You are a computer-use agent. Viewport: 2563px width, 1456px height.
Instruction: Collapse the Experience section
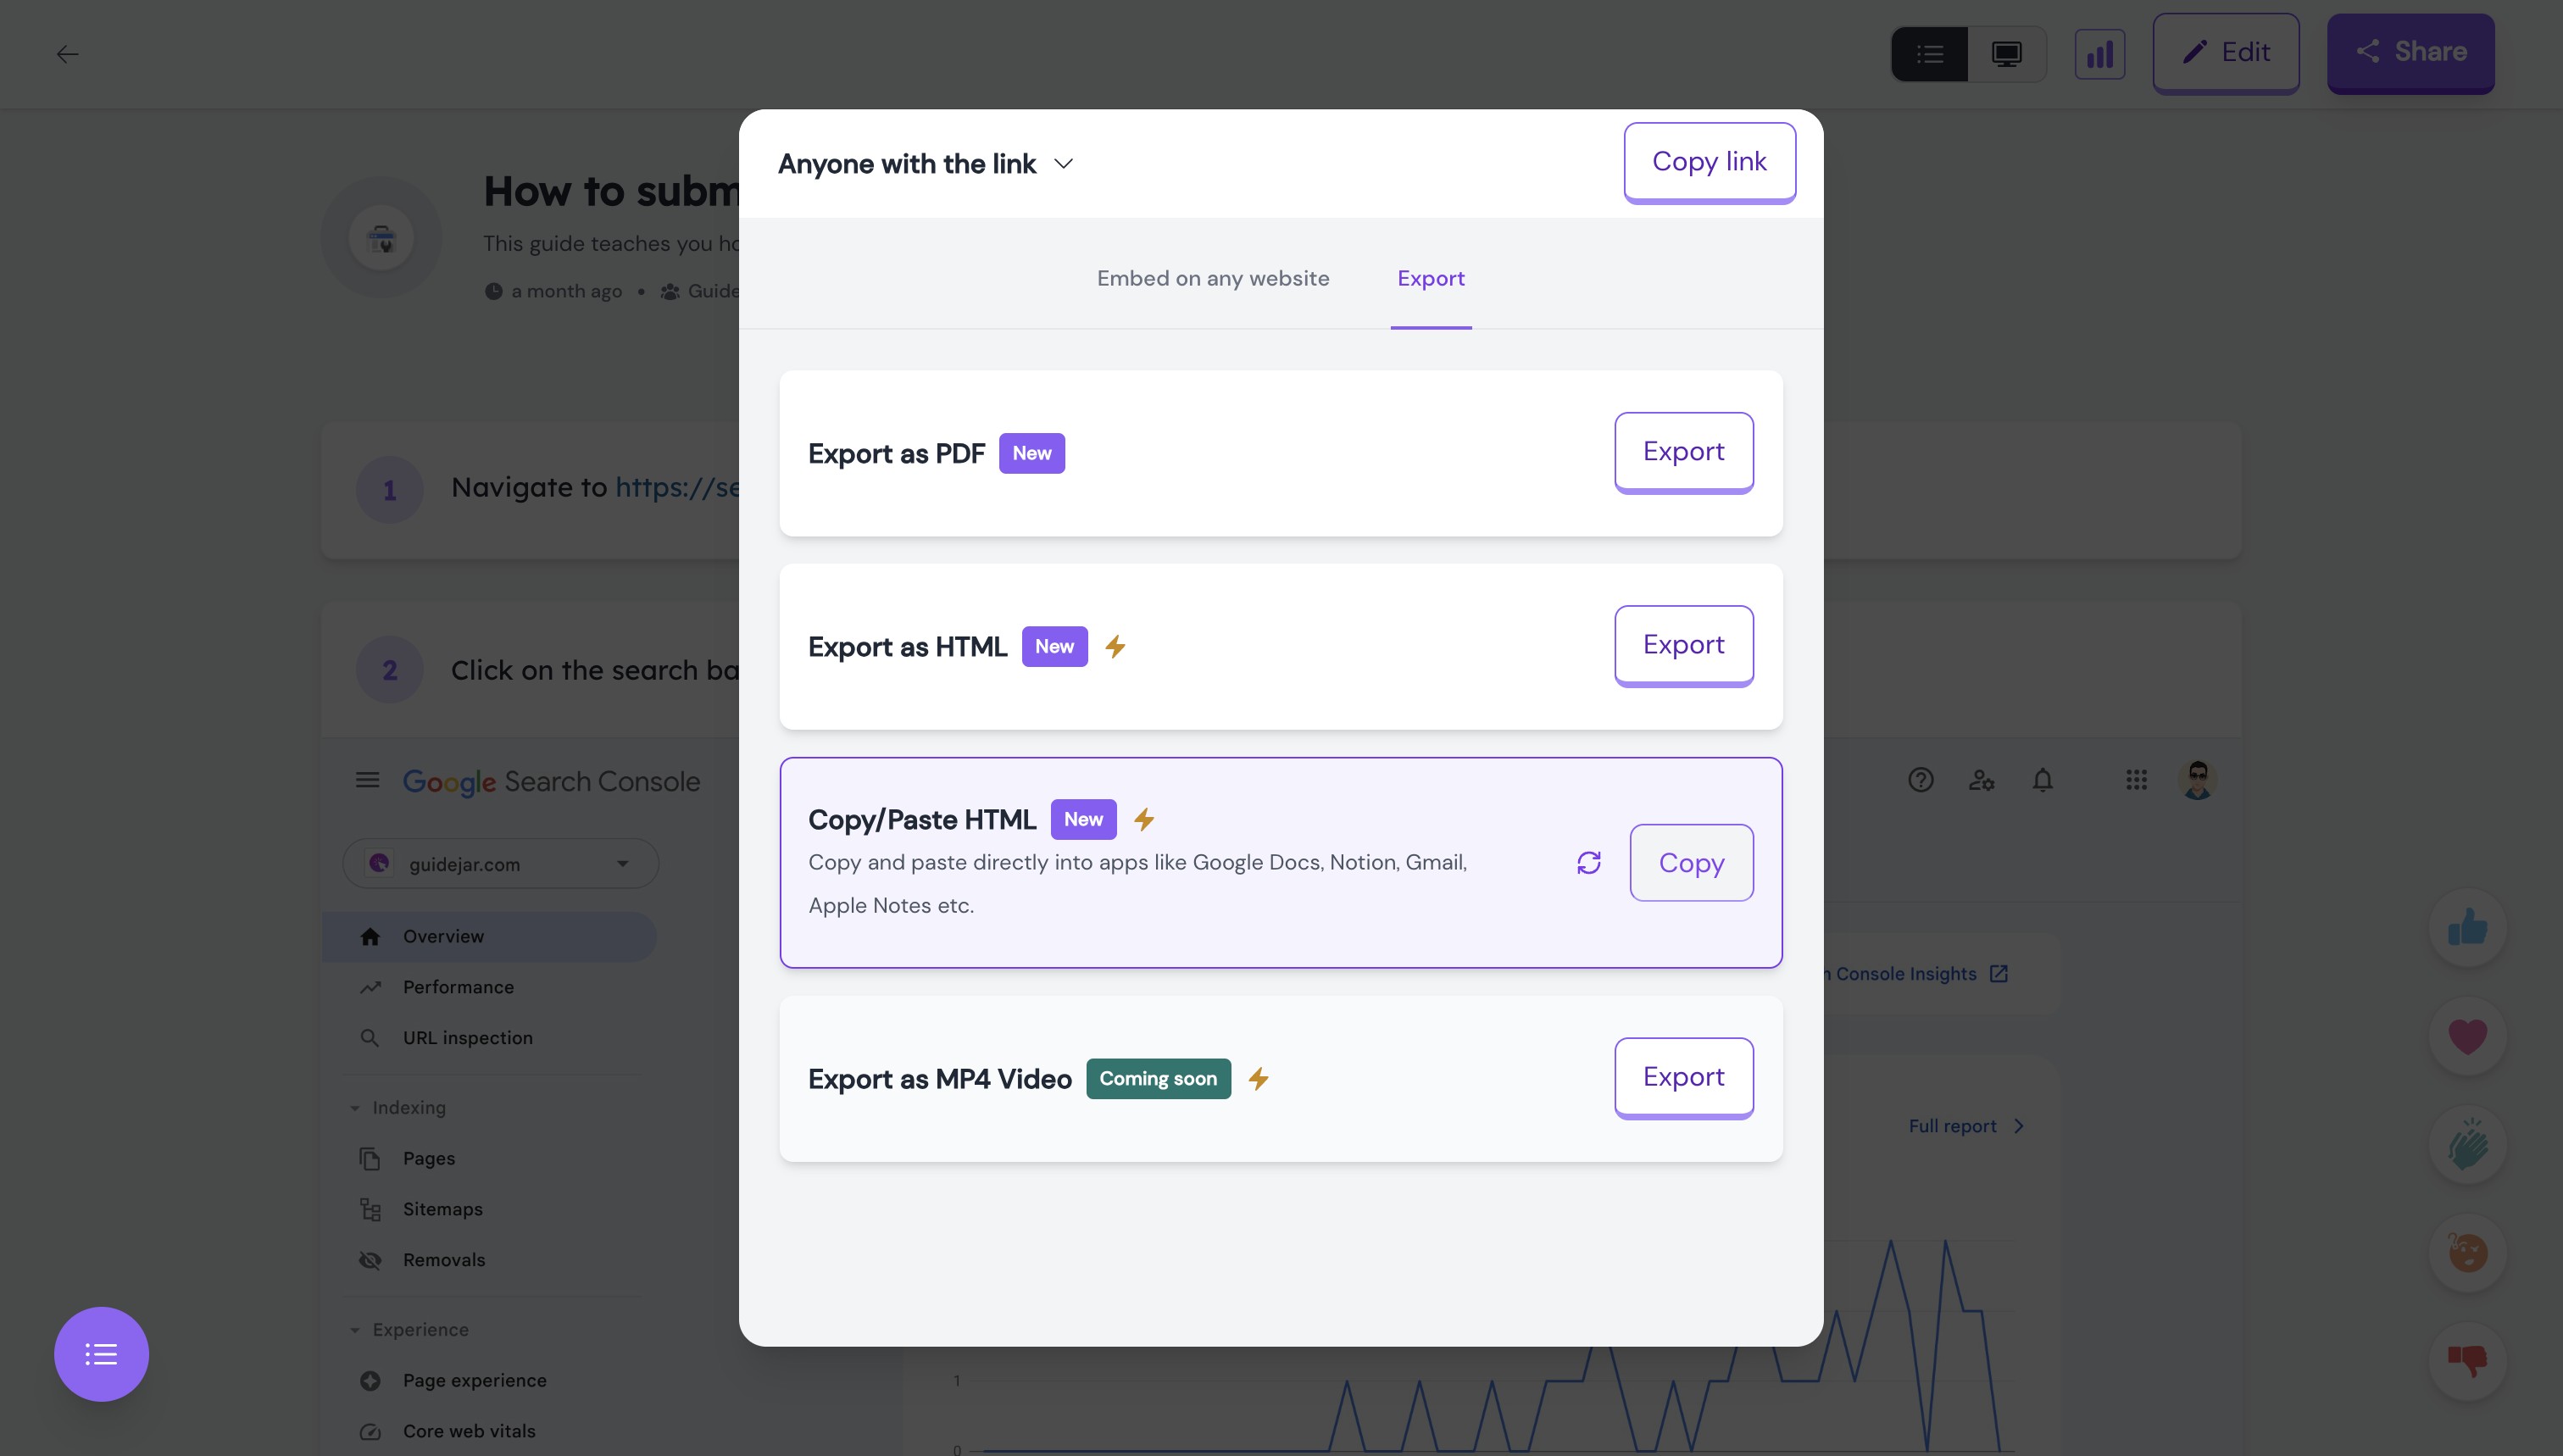(x=355, y=1329)
